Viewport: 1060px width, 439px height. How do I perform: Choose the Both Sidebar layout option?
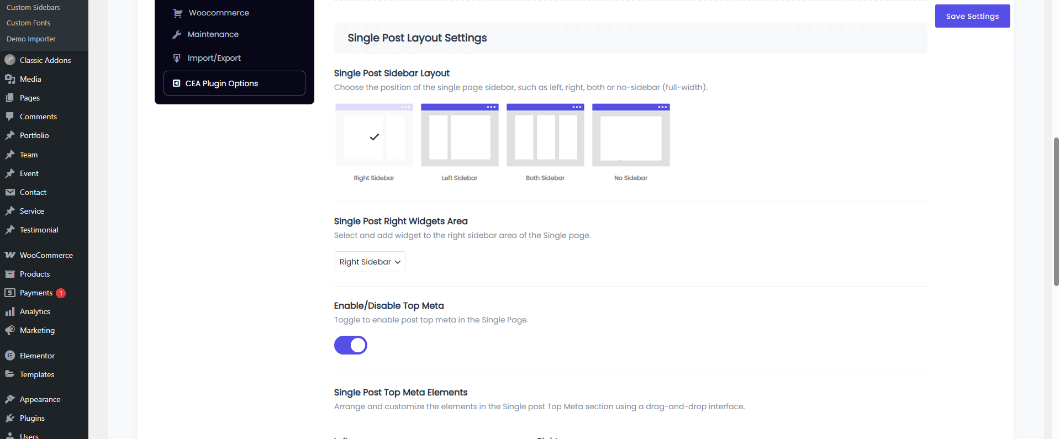[x=545, y=135]
